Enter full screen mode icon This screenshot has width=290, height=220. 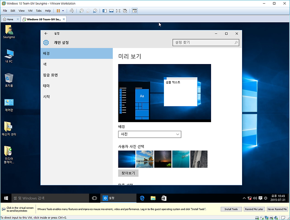[118, 11]
